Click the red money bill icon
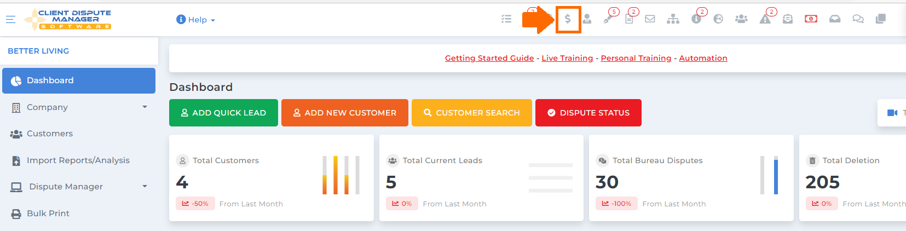Screen dimensions: 906x231 coord(811,19)
